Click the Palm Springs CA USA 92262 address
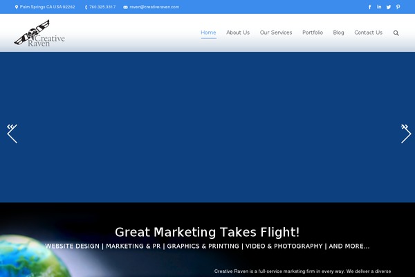Screen dimensions: 415x277 point(47,7)
